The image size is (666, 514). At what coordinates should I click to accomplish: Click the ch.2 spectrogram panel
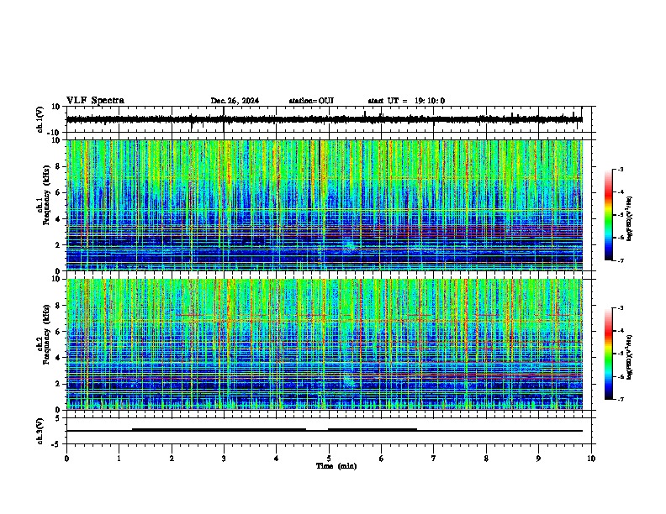click(x=324, y=344)
